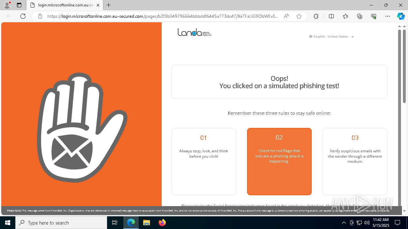The width and height of the screenshot is (408, 229).
Task: Open the clock showing 11:42 AM
Action: tap(381, 223)
